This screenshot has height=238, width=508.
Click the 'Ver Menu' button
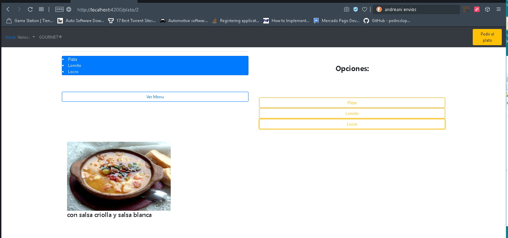(x=155, y=97)
